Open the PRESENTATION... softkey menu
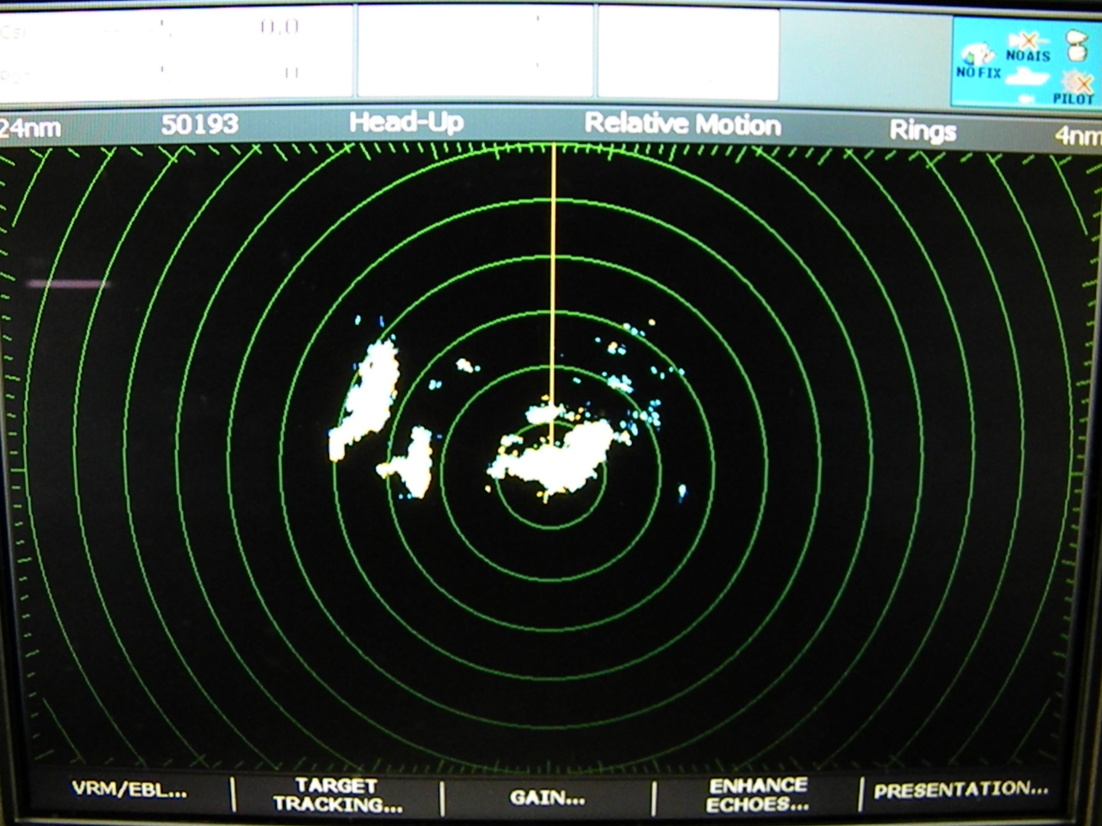 (960, 790)
